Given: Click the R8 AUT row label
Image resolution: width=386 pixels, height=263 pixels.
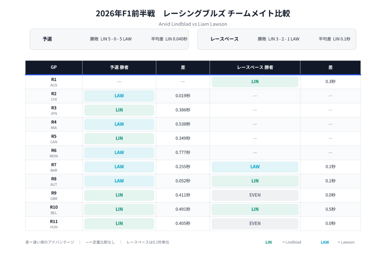Looking at the screenshot, I should click(54, 181).
